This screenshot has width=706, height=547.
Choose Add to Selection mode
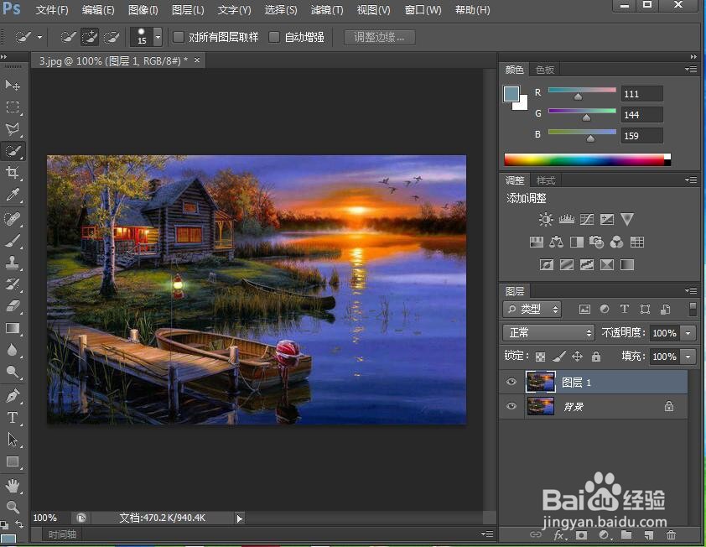90,37
